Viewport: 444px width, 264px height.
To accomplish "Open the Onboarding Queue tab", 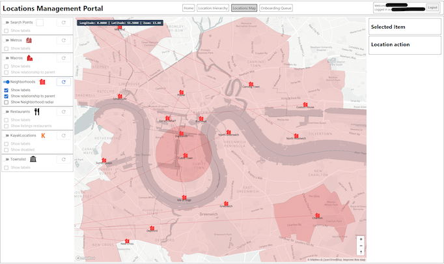I will [x=276, y=8].
